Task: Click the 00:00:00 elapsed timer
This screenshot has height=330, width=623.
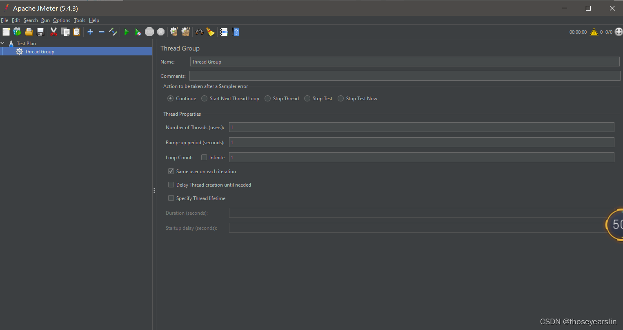Action: (578, 32)
